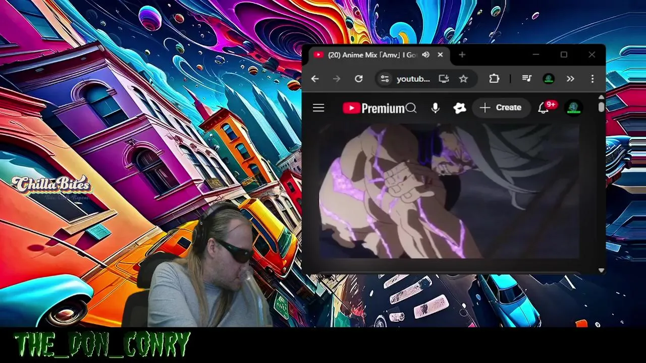Select the Anime Mix Amv tab
The width and height of the screenshot is (646, 363).
[372, 55]
